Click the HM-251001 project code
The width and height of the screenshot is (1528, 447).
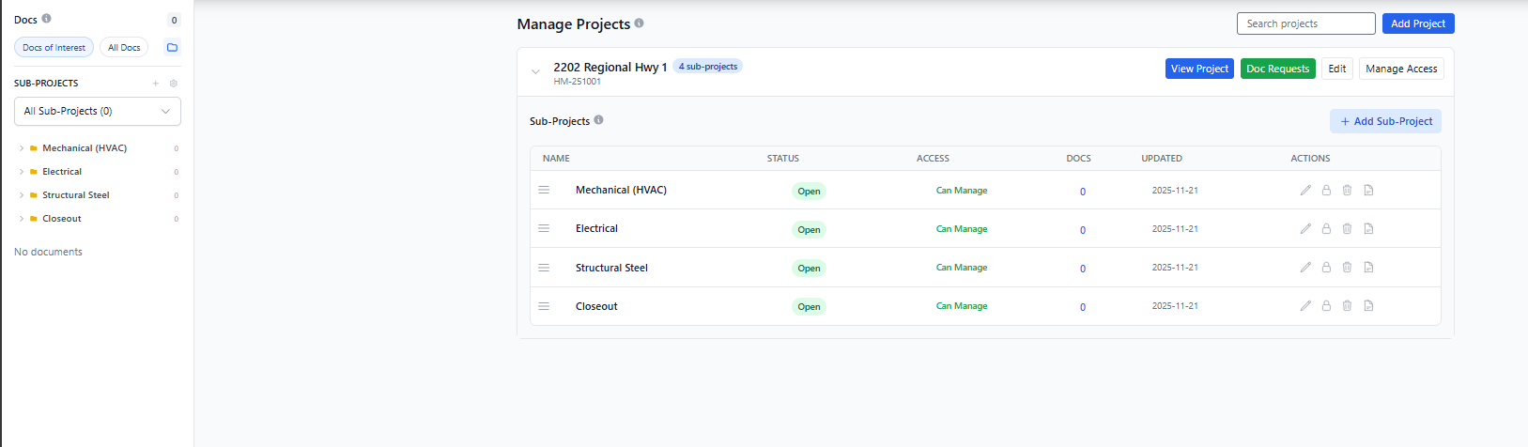click(x=577, y=82)
